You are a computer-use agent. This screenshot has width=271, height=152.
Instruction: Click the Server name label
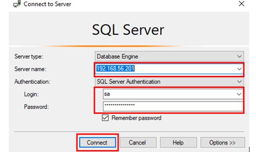[30, 69]
